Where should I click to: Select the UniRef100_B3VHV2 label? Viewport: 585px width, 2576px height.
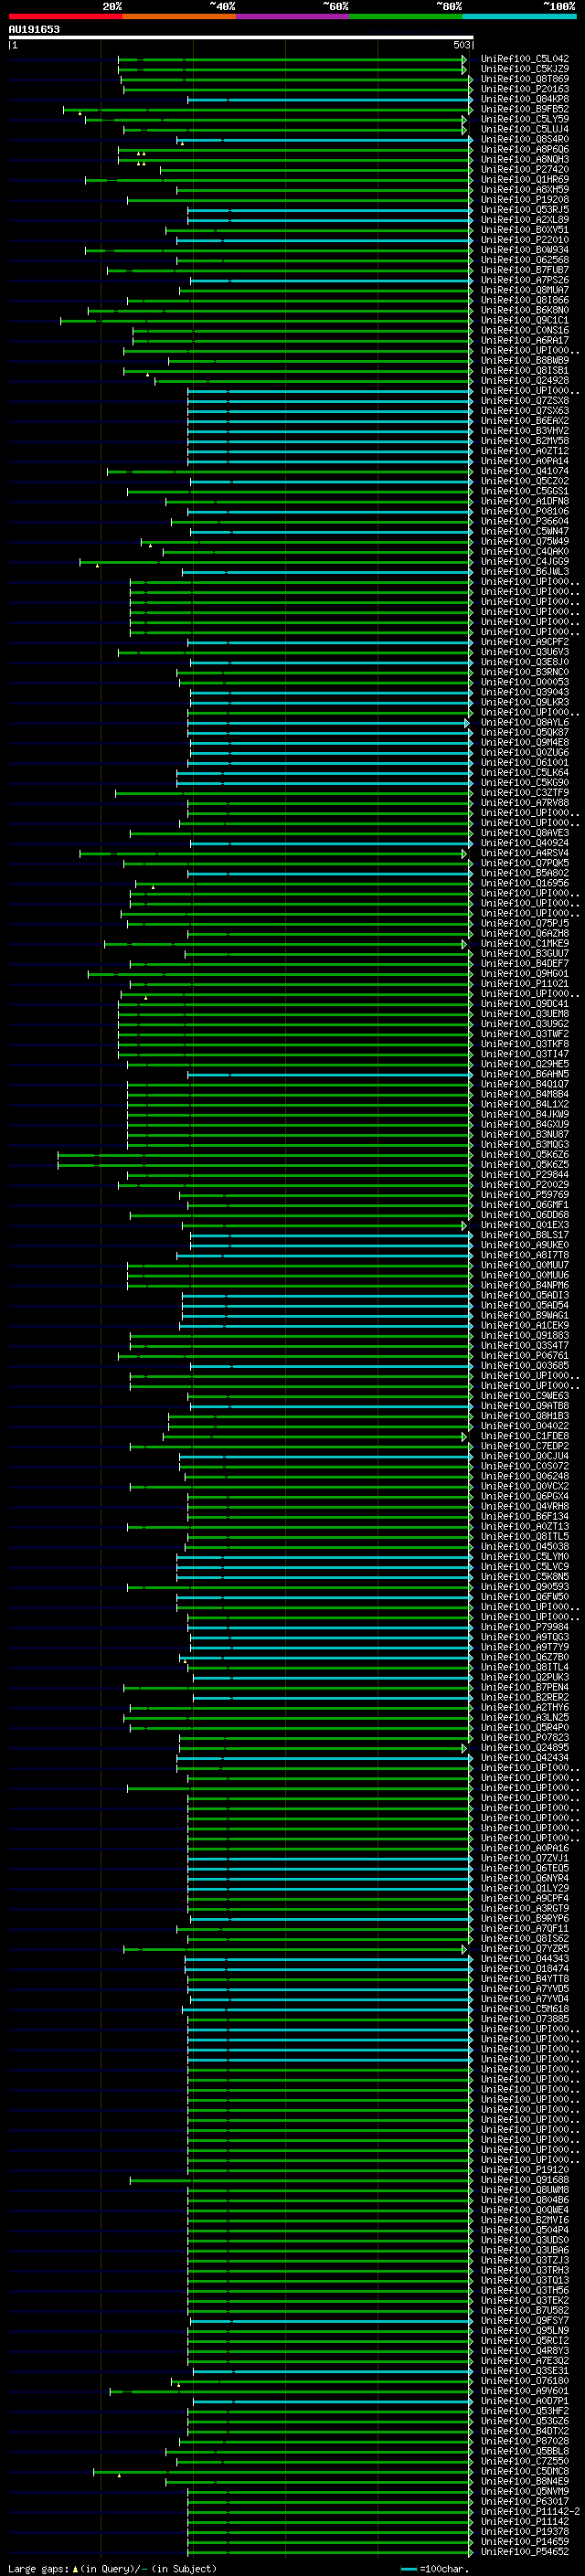[525, 431]
